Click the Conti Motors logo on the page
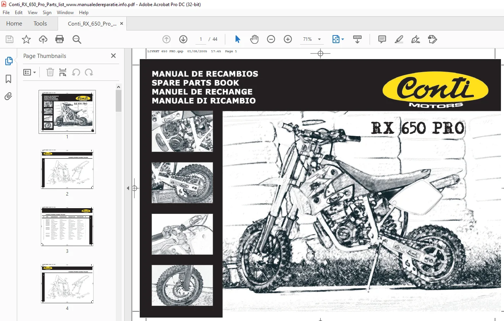This screenshot has width=504, height=321. pyautogui.click(x=436, y=90)
